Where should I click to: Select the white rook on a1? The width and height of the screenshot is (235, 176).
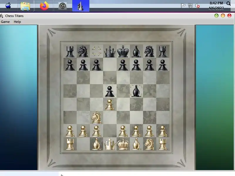(70, 144)
